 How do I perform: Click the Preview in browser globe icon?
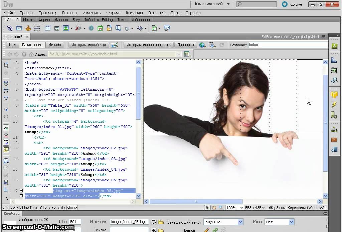[202, 45]
